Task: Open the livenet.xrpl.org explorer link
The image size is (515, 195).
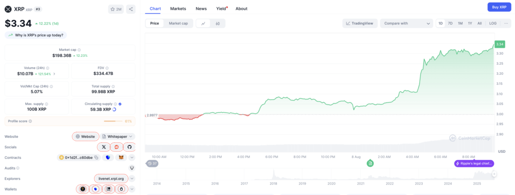Action: 111,178
